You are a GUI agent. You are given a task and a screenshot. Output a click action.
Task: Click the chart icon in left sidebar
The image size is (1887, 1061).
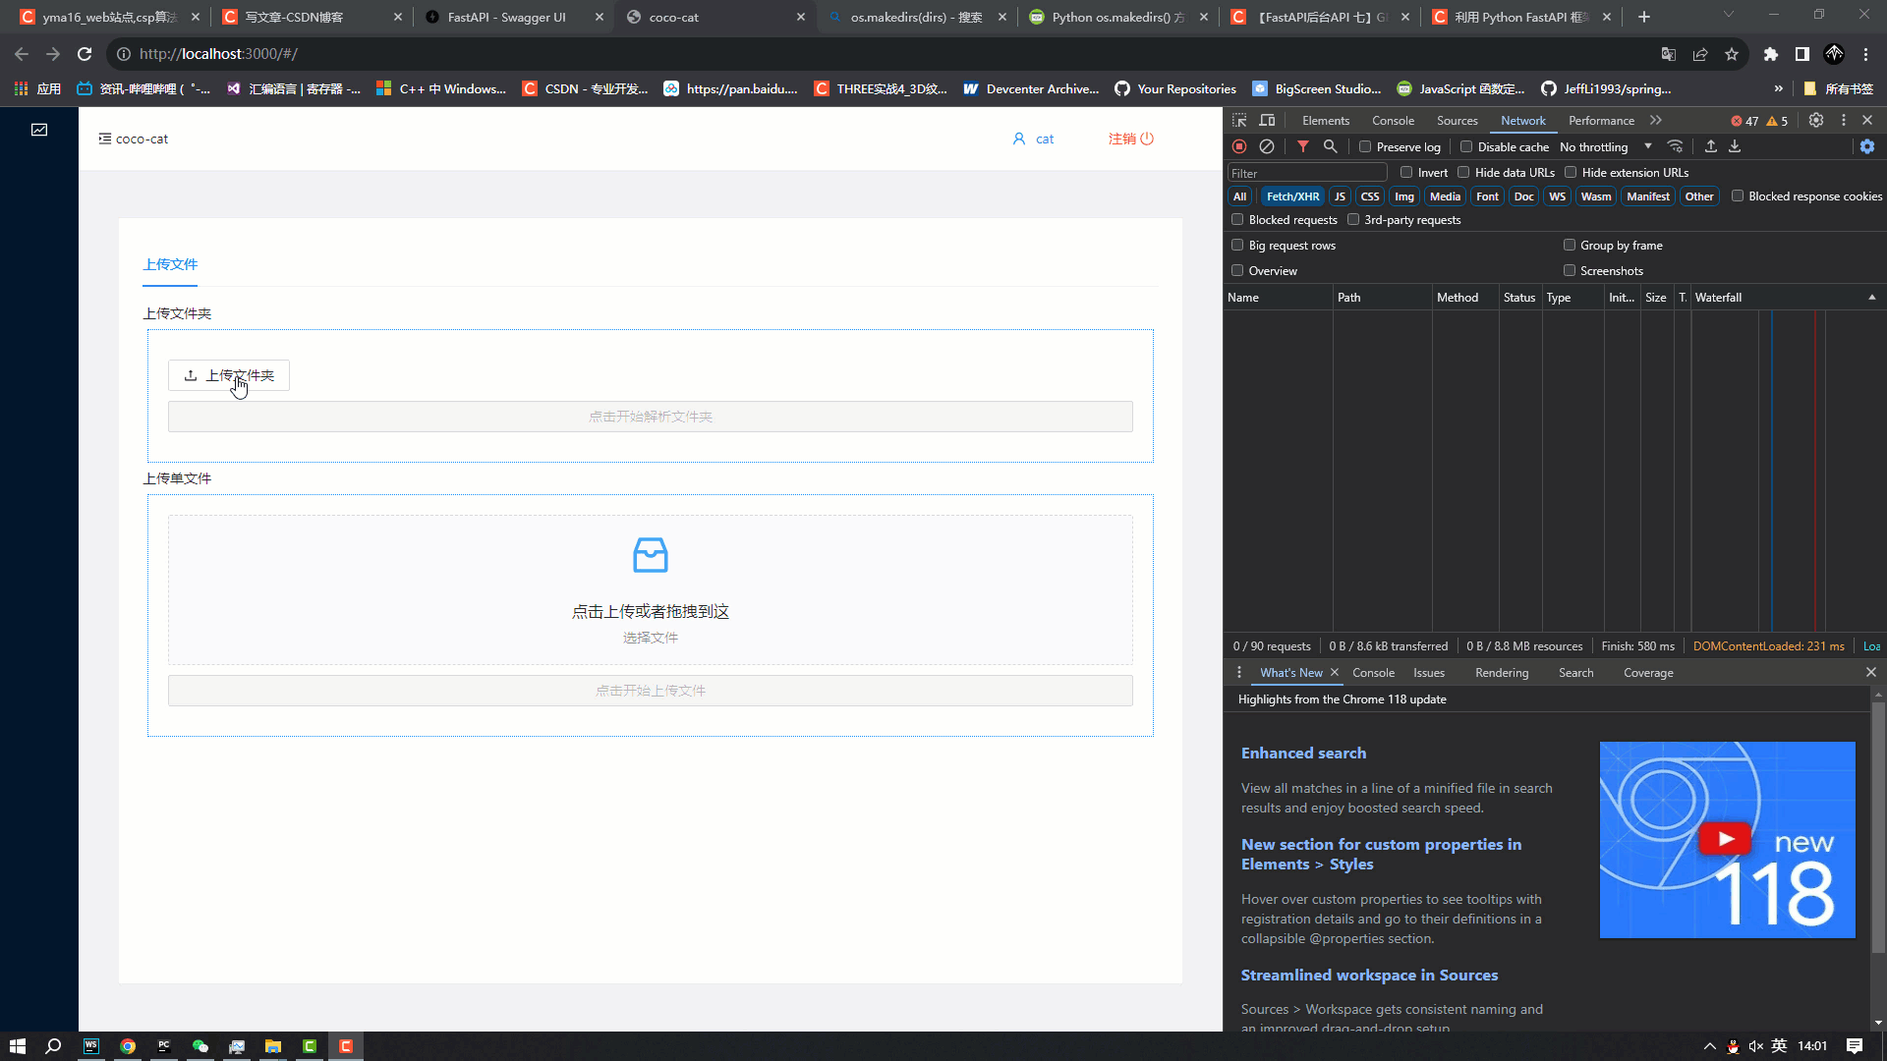coord(39,130)
